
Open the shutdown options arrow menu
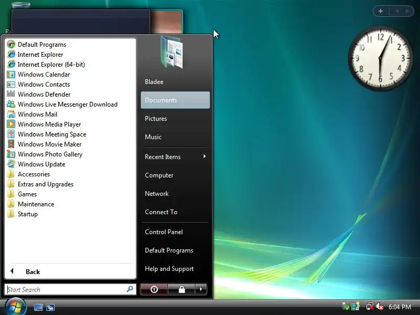[x=201, y=289]
